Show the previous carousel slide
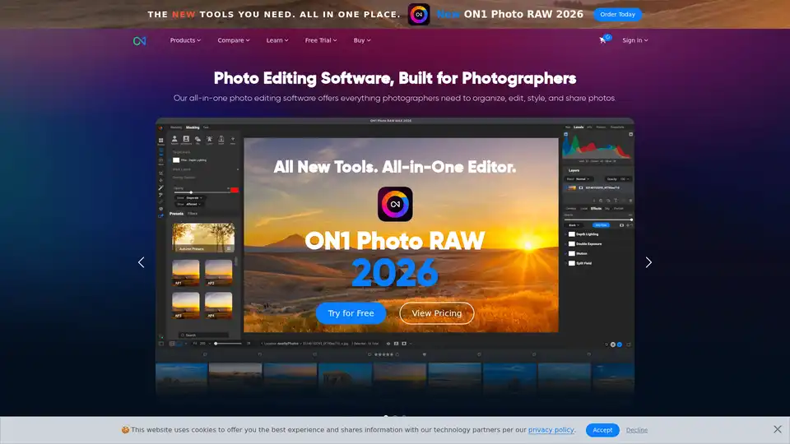 pyautogui.click(x=141, y=262)
